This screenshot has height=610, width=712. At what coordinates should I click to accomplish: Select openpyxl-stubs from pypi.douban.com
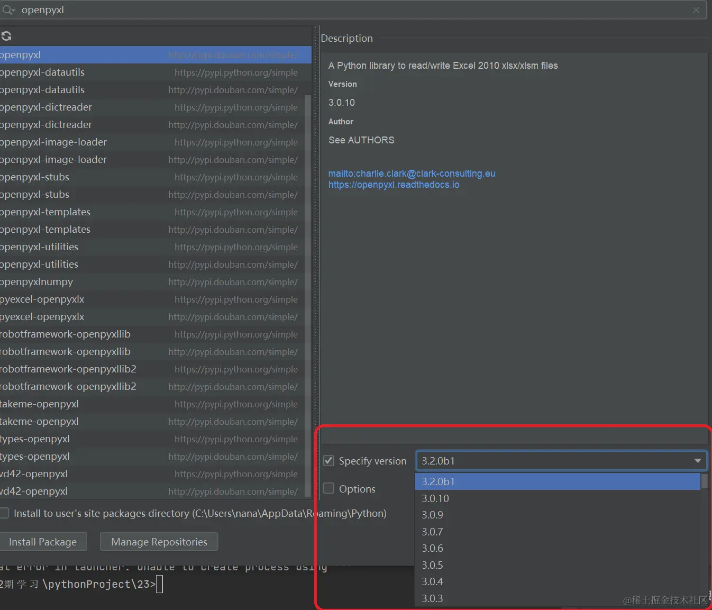[x=152, y=195]
